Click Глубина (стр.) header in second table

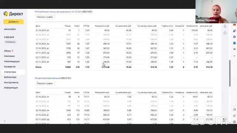(x=167, y=92)
